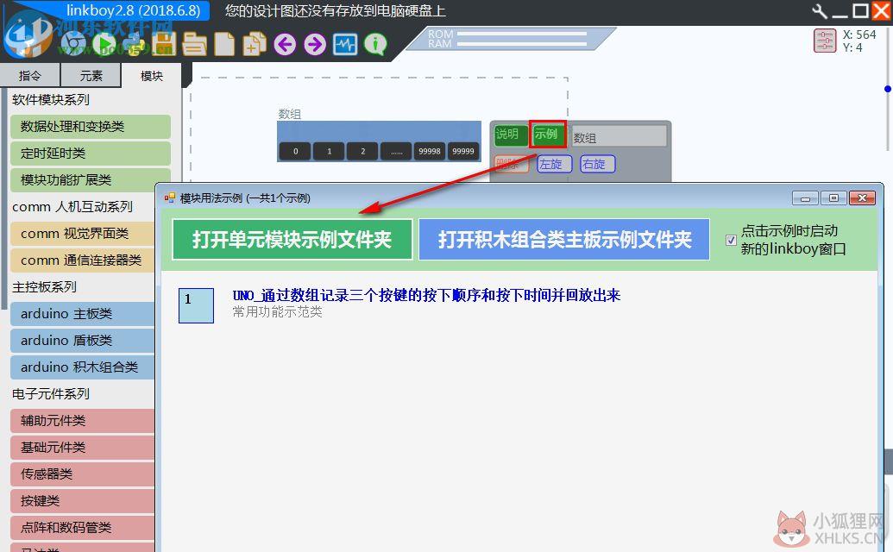This screenshot has height=552, width=893.
Task: Click the linkboy2.8 (2018.6.8) title label
Action: pyautogui.click(x=133, y=11)
